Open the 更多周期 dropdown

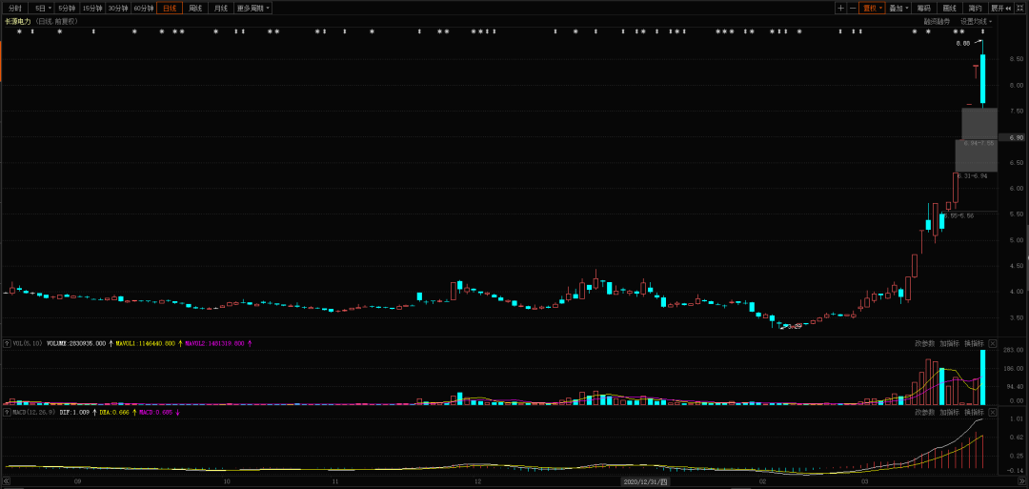tap(253, 9)
